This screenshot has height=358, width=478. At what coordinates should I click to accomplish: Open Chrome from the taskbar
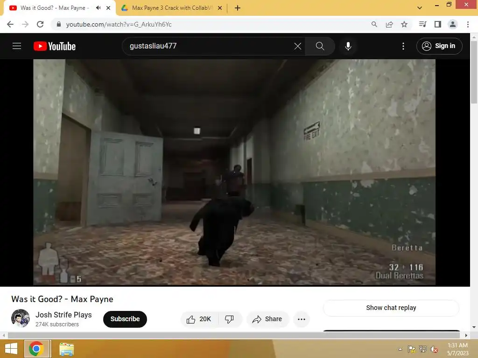pos(36,349)
